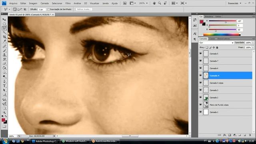
Task: Select the Pen tool
Action: pos(4,82)
